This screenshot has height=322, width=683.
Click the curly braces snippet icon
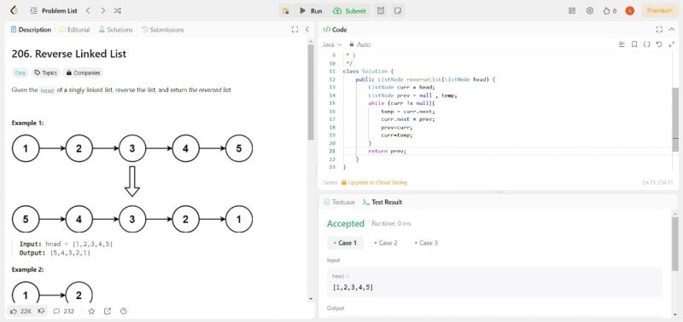click(x=646, y=44)
